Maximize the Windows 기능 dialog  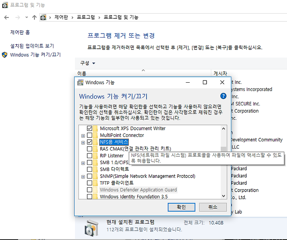click(205, 82)
